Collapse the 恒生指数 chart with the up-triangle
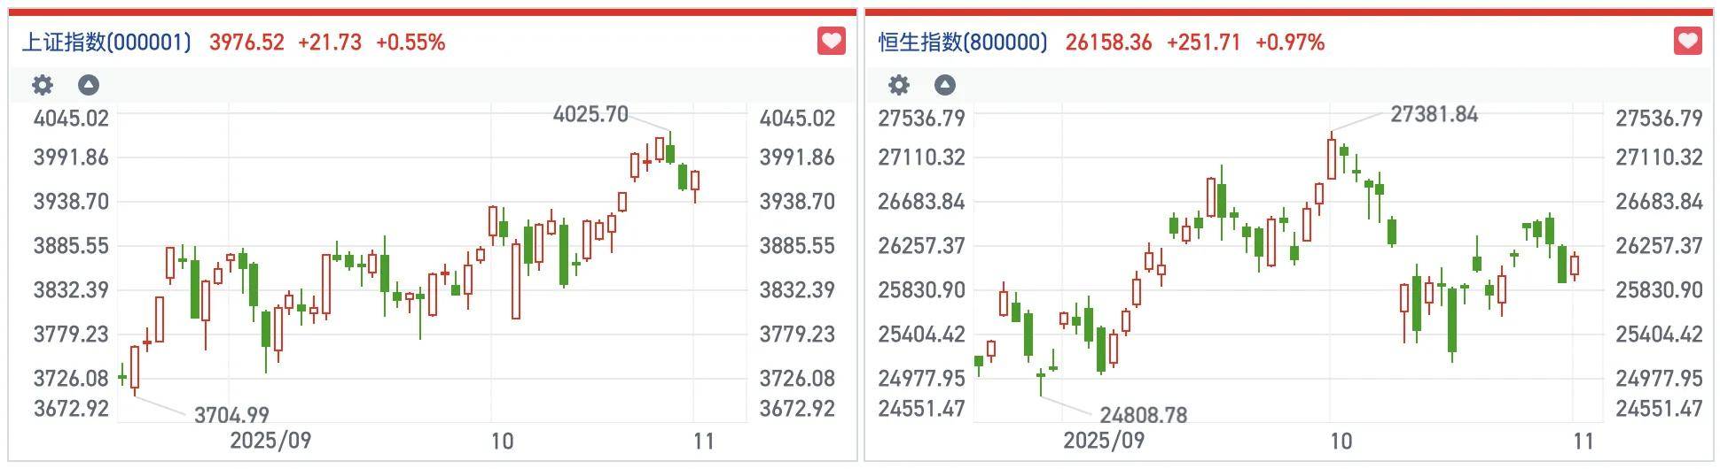1720x469 pixels. tap(945, 85)
